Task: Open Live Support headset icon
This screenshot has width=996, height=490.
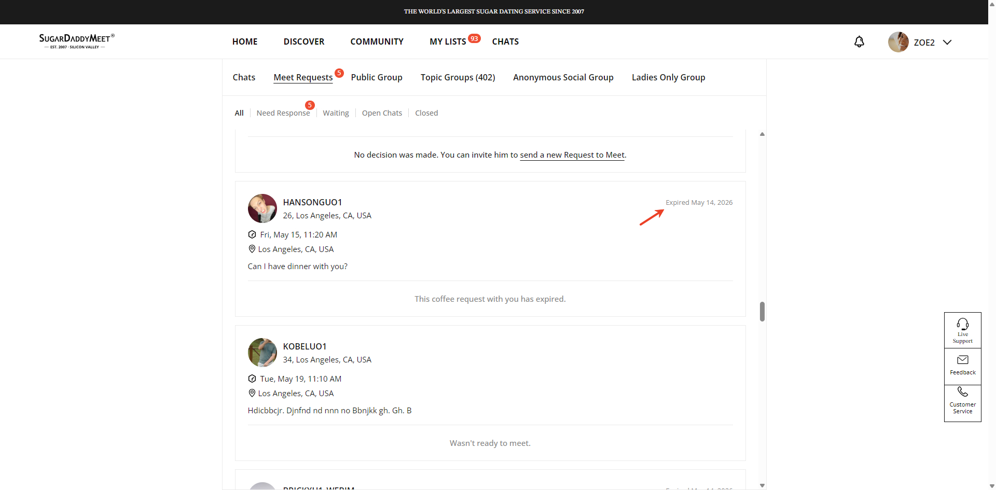Action: point(963,325)
